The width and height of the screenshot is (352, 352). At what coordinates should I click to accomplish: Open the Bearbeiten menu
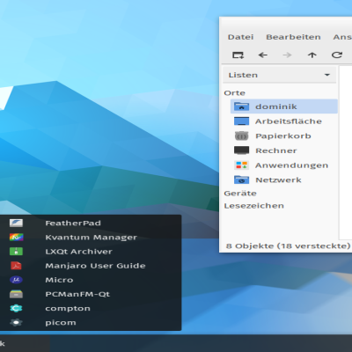pos(293,37)
